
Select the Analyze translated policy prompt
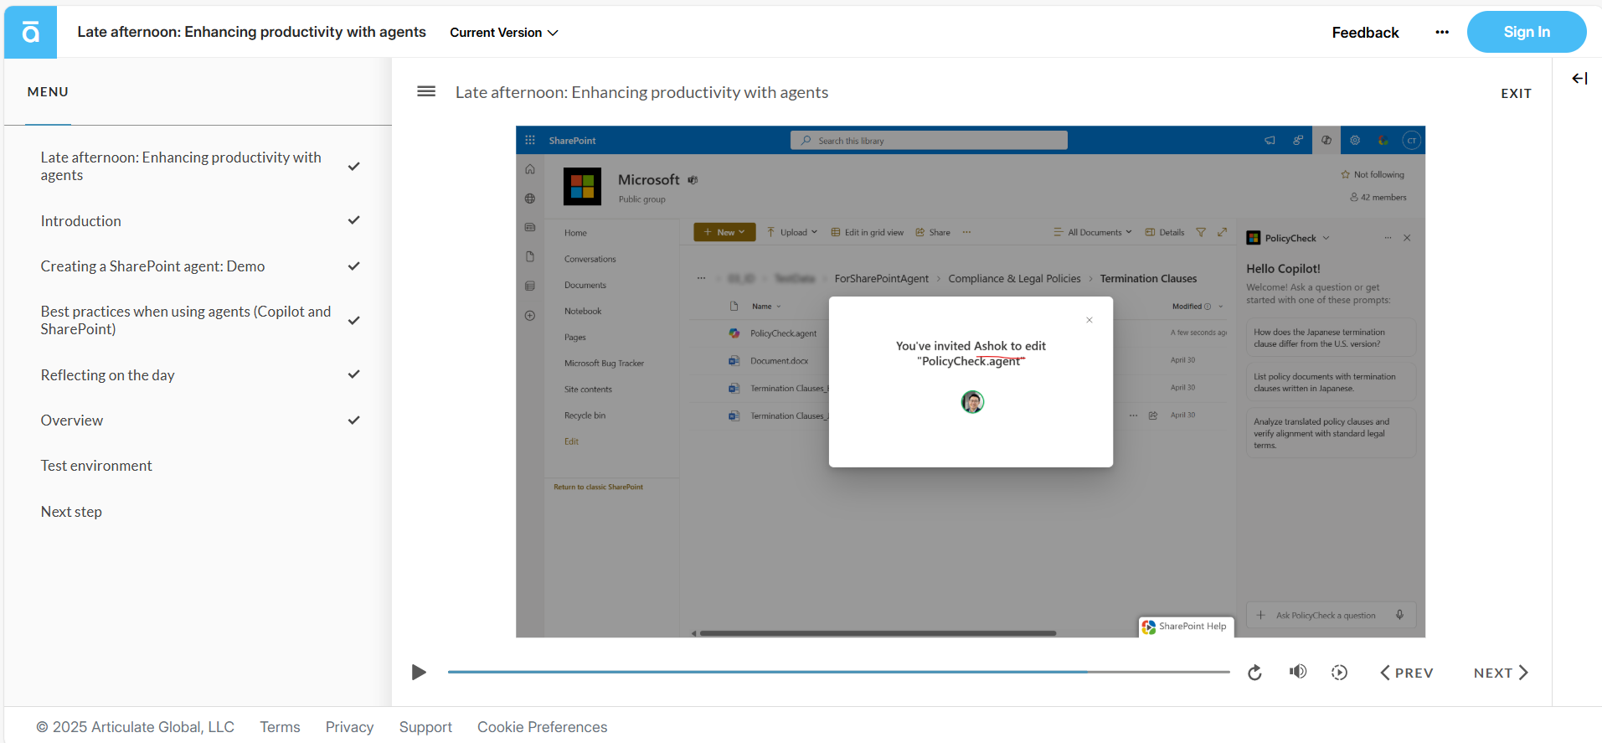tap(1331, 433)
